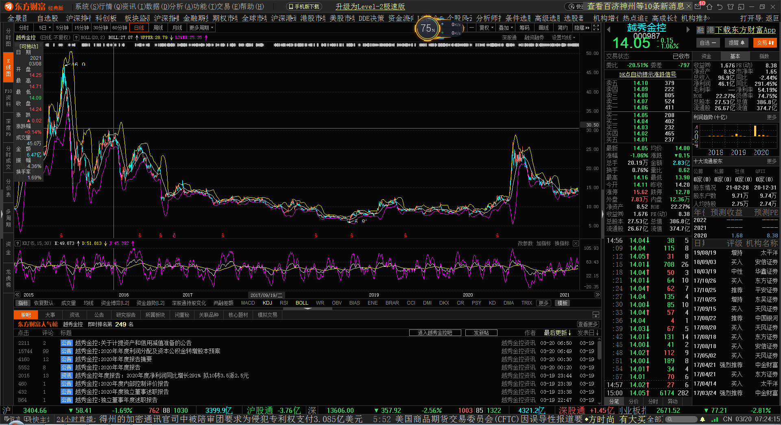Click the 发新帖 new post button
The height and width of the screenshot is (425, 781).
coord(481,333)
